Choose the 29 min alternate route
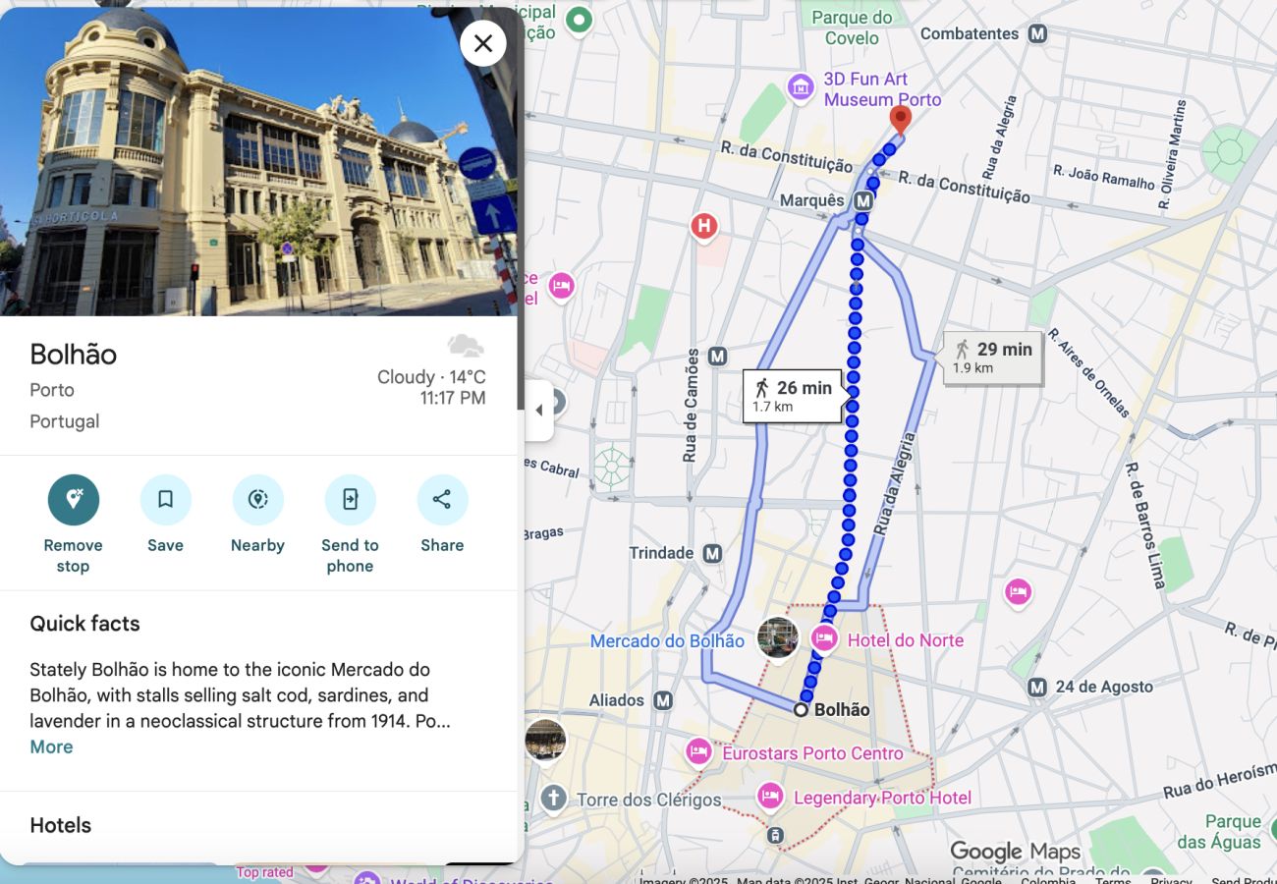Viewport: 1277px width, 884px height. (x=992, y=358)
